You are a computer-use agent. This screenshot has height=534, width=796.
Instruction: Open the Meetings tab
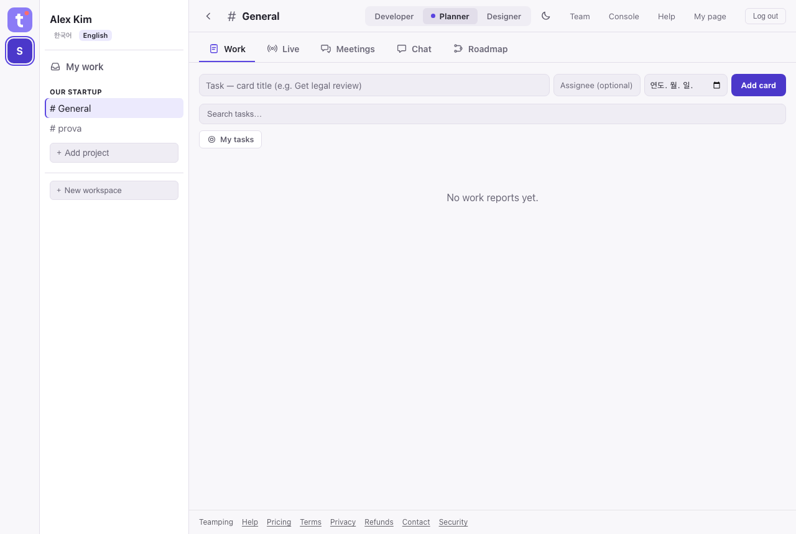click(348, 49)
